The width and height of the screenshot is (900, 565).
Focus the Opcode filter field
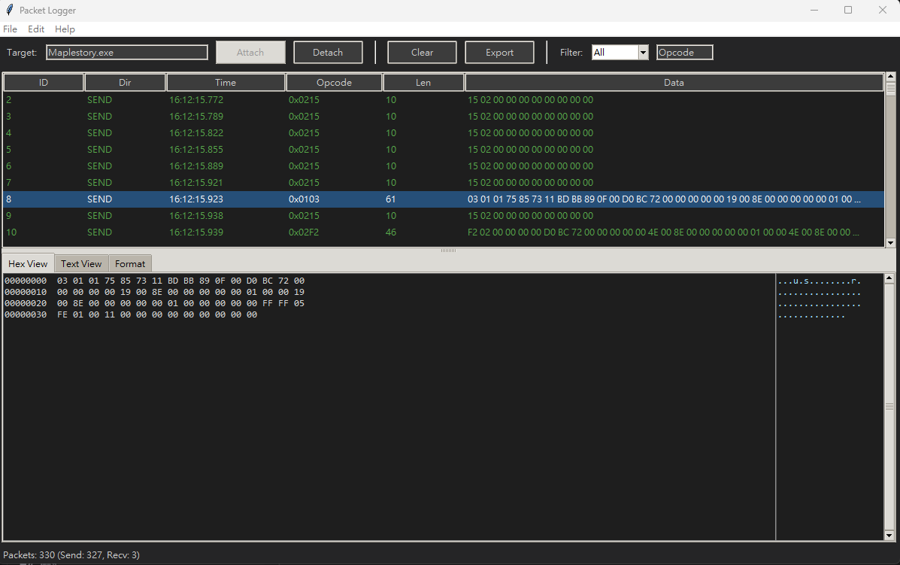[x=684, y=53]
